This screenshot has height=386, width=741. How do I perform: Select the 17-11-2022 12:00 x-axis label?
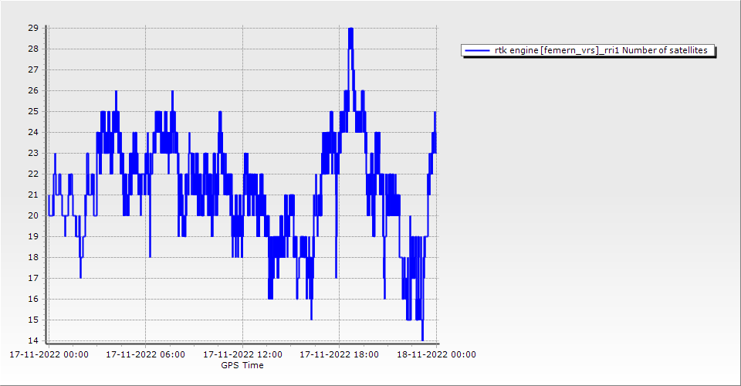[x=242, y=355]
